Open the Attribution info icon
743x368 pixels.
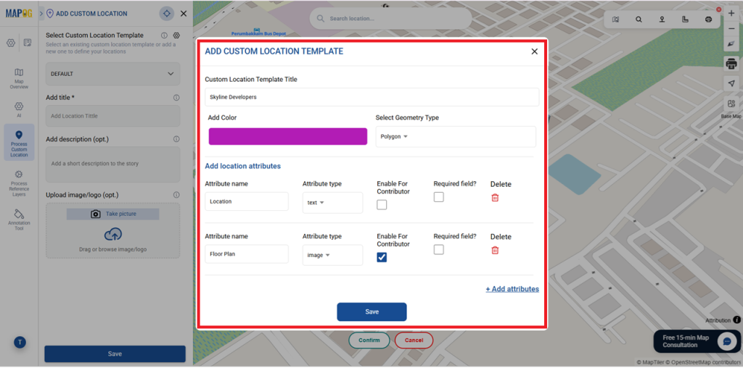click(x=736, y=320)
